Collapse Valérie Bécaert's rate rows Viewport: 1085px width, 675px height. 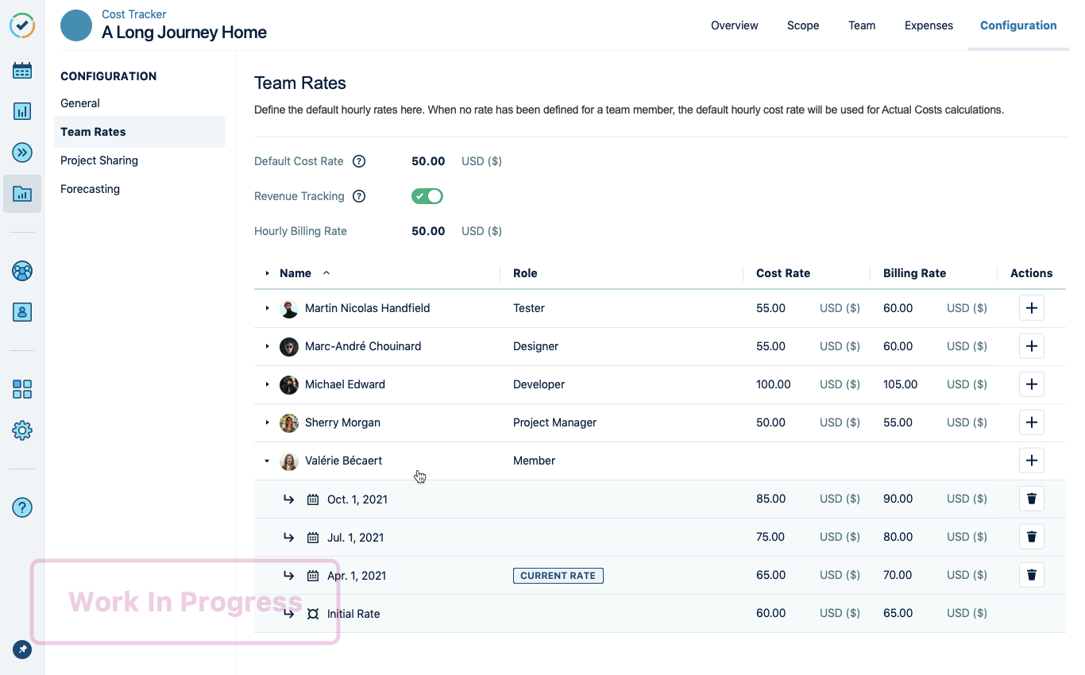[268, 461]
